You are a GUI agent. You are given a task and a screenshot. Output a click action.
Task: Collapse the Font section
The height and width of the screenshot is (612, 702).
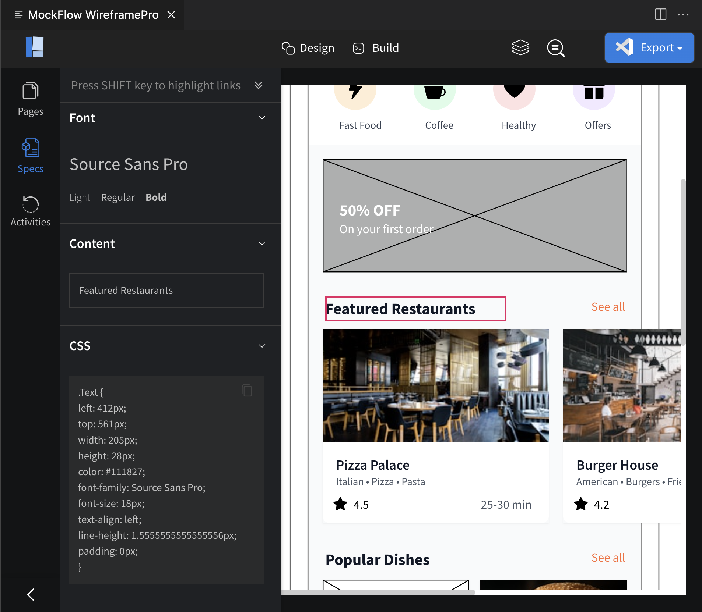point(262,118)
